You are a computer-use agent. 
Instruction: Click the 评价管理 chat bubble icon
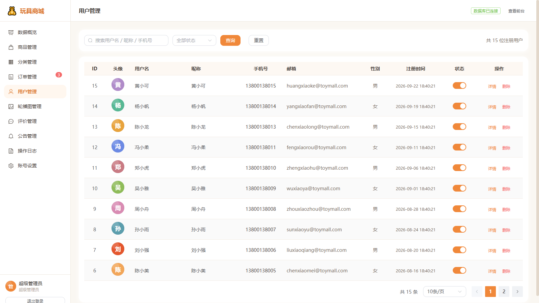pos(11,121)
